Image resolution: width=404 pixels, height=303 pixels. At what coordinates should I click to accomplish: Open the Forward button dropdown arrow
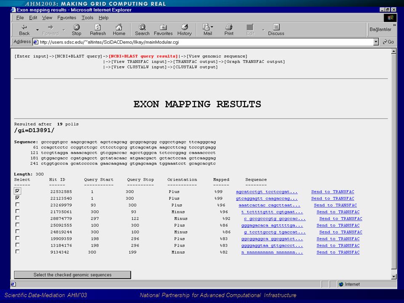pos(64,30)
